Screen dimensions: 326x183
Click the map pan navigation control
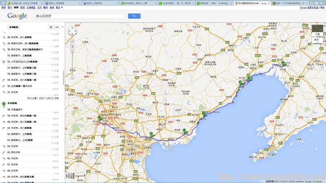click(72, 31)
